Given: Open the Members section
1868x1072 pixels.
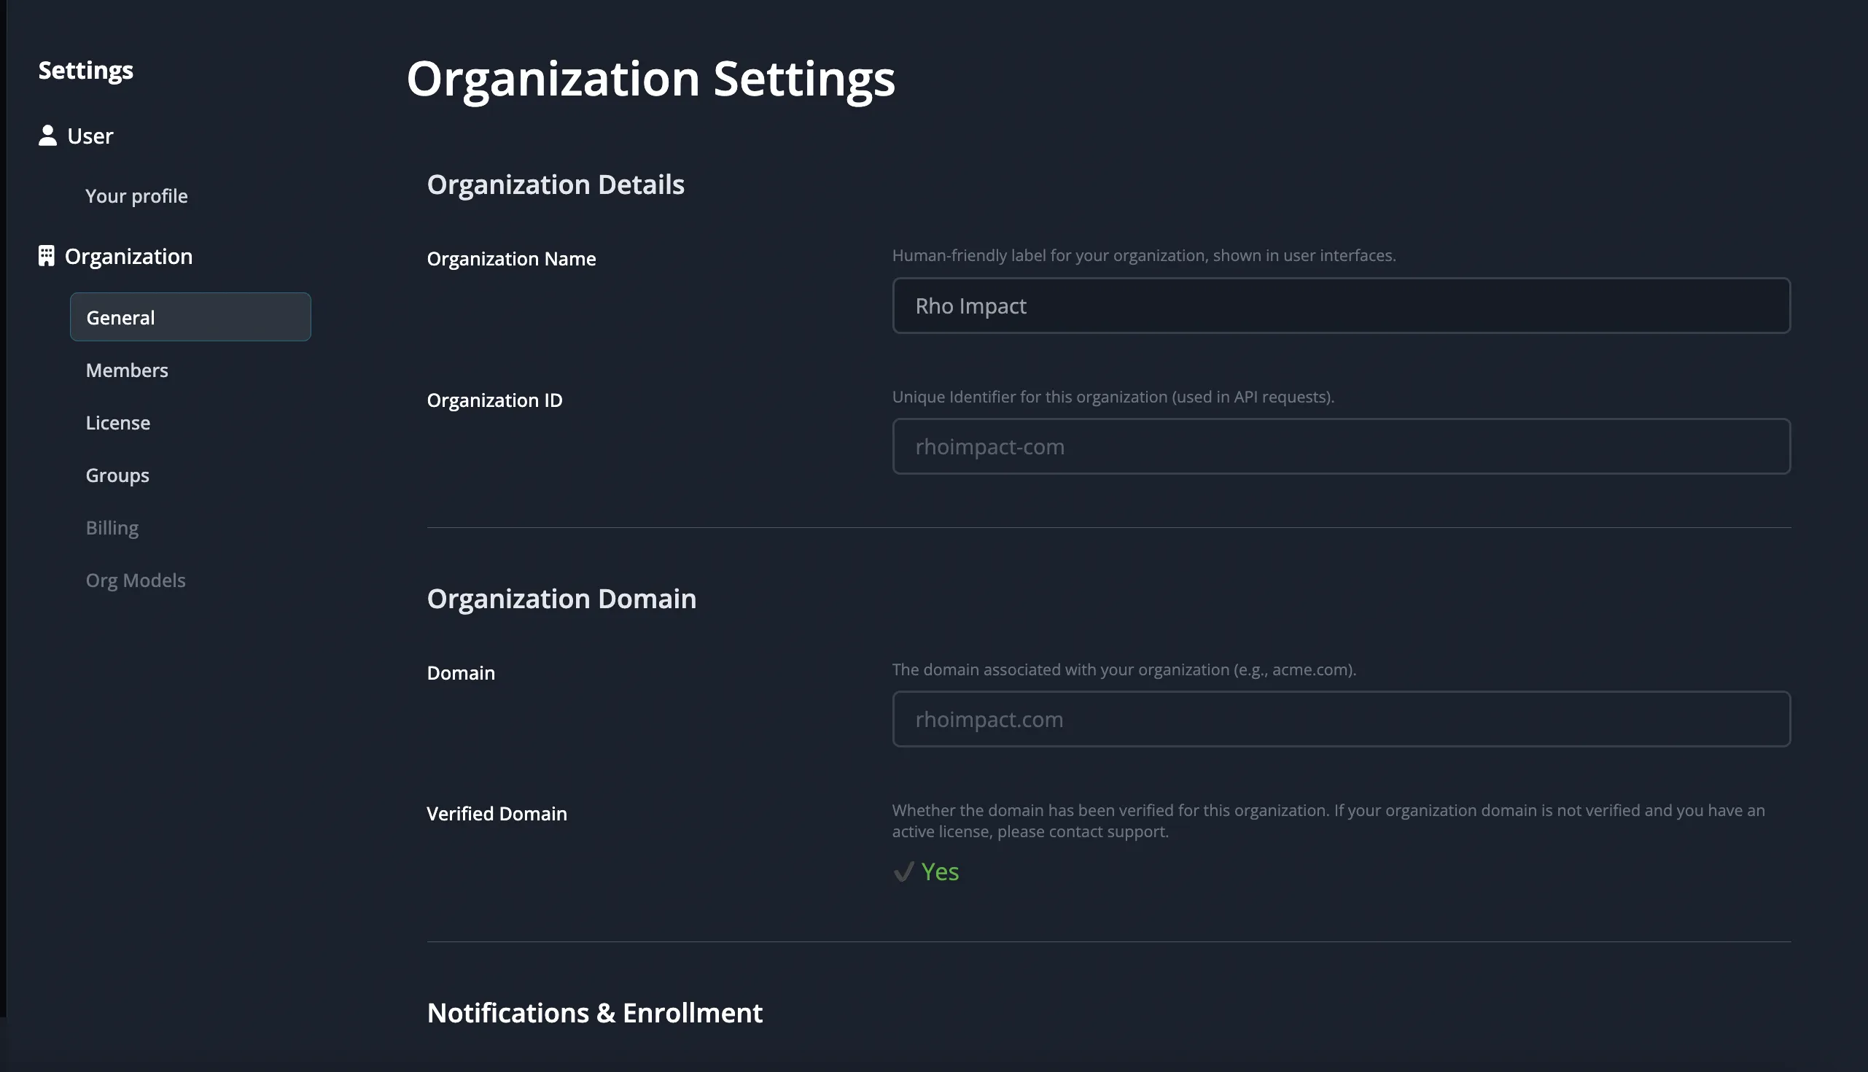Looking at the screenshot, I should coord(127,370).
